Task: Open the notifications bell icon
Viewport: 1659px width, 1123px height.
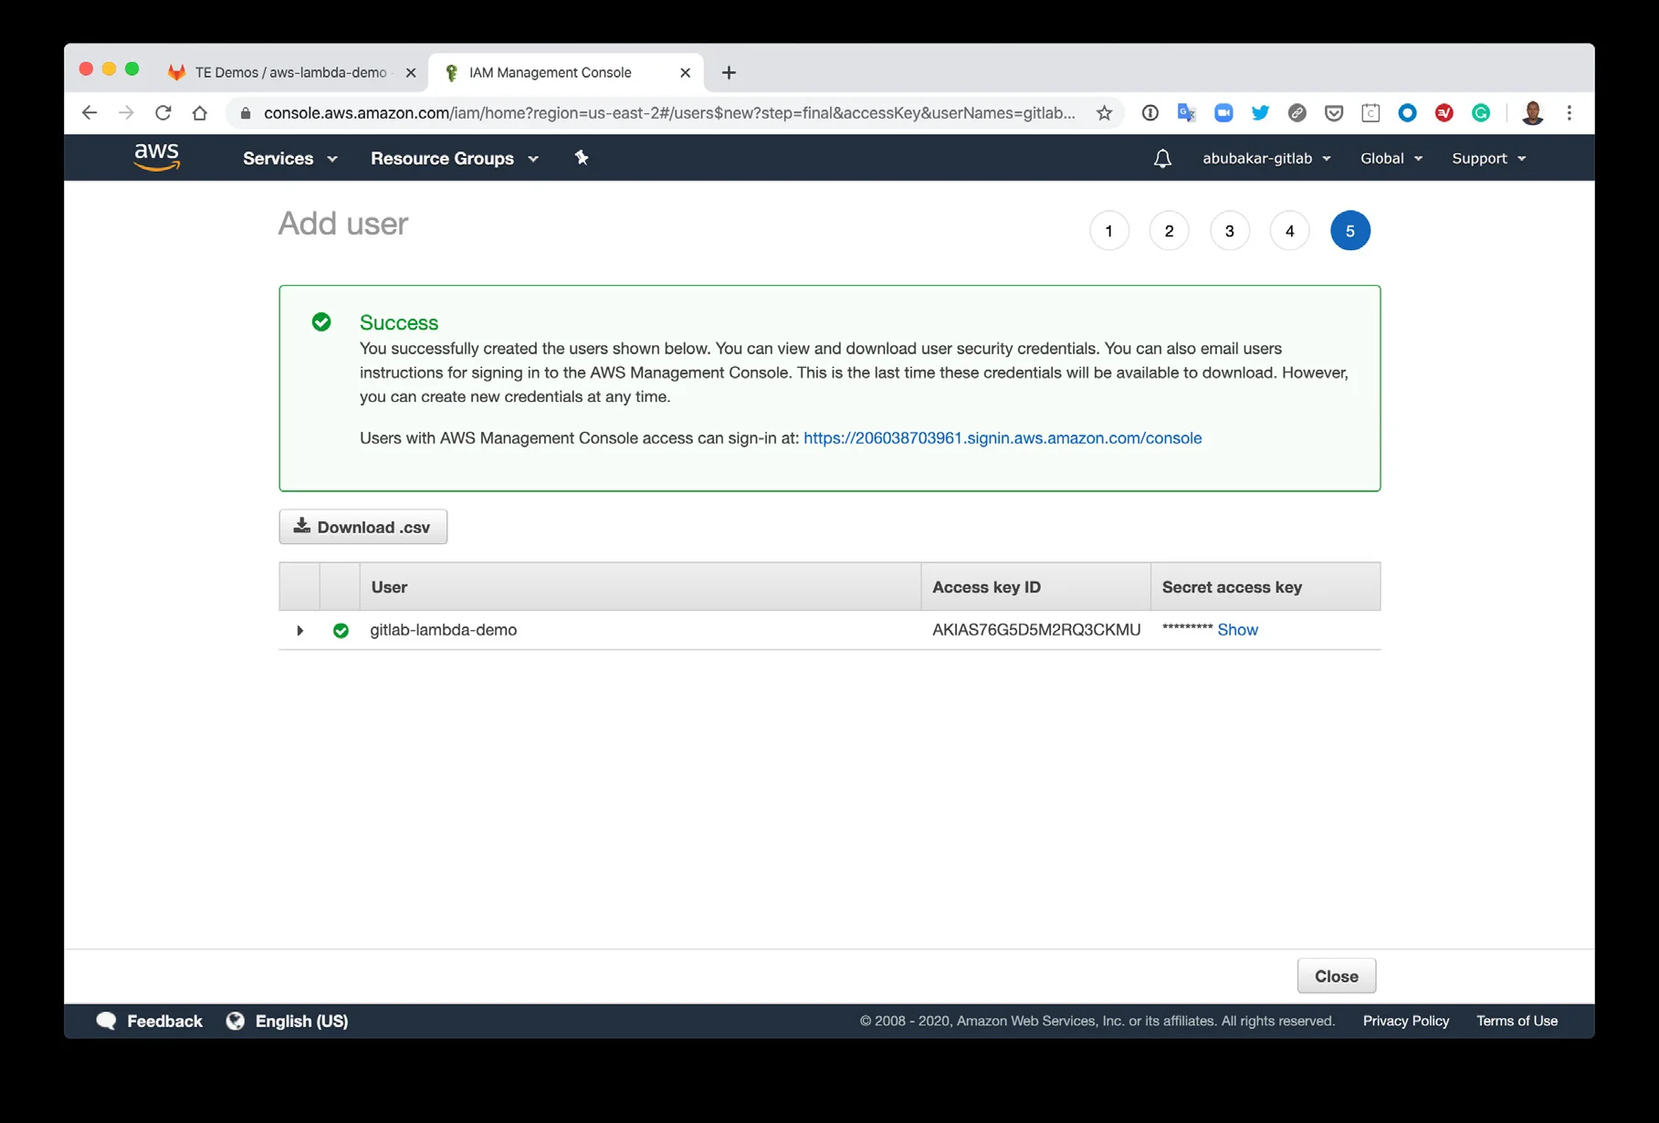Action: [1161, 159]
